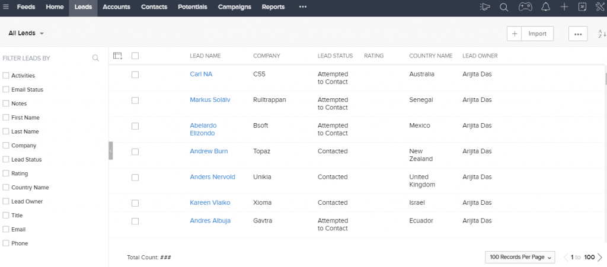
Task: Click the top bar plus quick-create icon
Action: (x=564, y=7)
